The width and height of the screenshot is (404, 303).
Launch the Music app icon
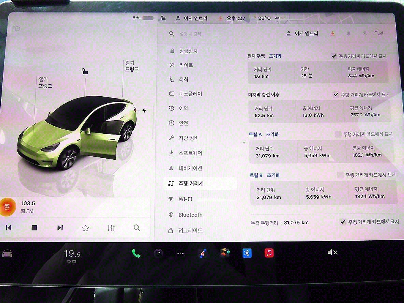tap(269, 253)
